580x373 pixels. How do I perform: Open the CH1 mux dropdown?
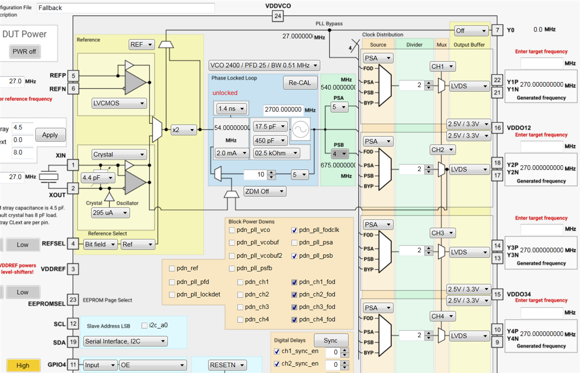(442, 66)
